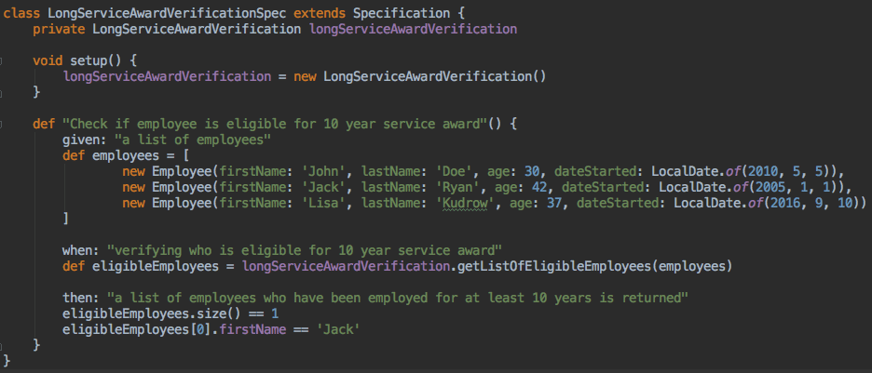872x373 pixels.
Task: Select the class name LongServiceAwardVerificationSpec
Action: (167, 13)
